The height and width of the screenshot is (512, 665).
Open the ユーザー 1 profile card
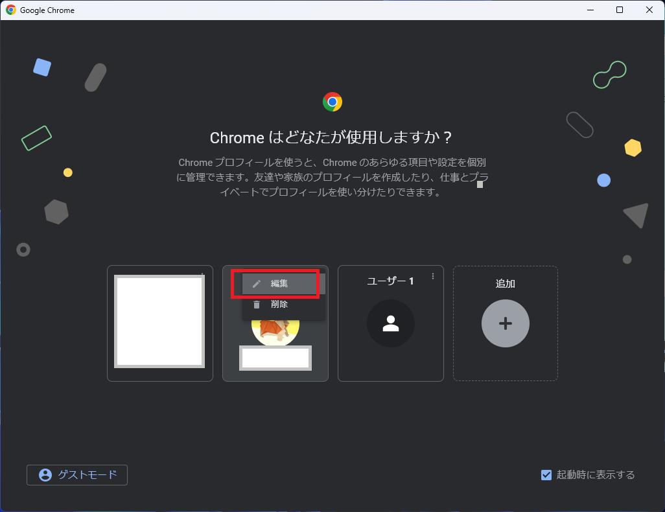(x=391, y=323)
